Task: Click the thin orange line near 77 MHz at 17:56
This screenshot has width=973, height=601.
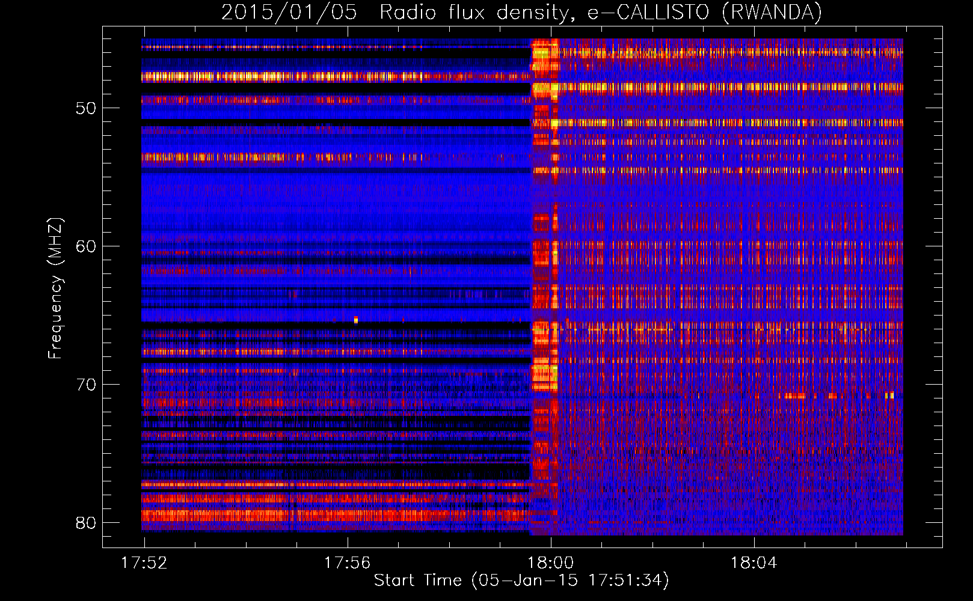Action: 348,484
